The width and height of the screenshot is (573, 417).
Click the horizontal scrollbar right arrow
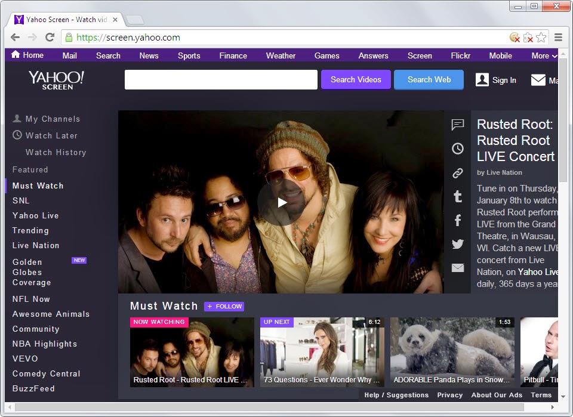(x=553, y=407)
